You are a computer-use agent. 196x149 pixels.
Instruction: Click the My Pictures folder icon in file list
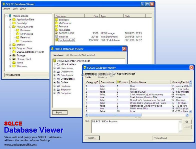click(x=56, y=23)
